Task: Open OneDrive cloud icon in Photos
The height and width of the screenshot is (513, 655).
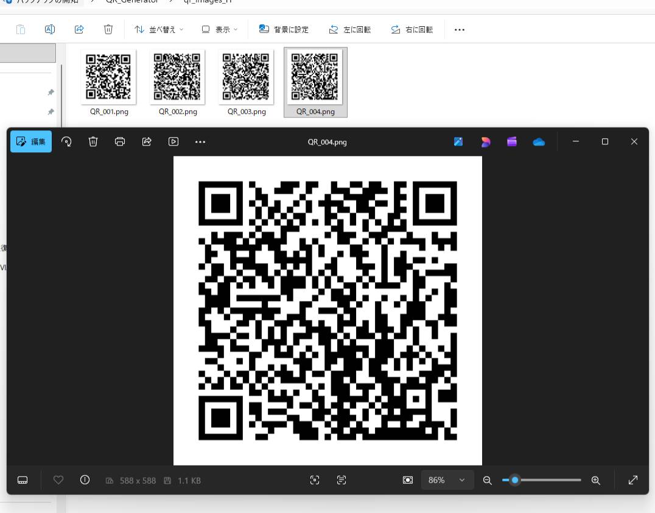Action: tap(539, 142)
